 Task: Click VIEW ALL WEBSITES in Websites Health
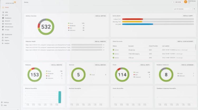100,41
